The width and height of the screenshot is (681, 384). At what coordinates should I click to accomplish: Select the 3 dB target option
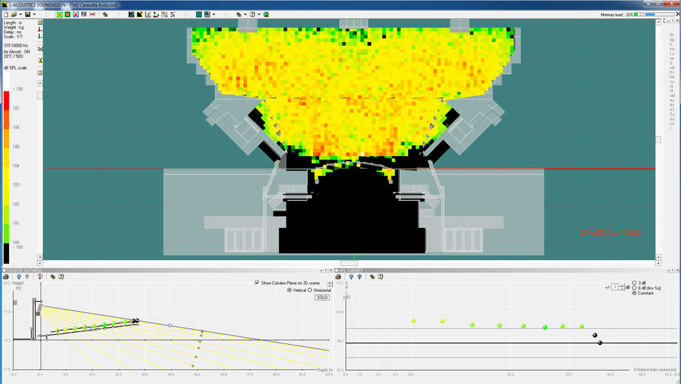coord(635,283)
